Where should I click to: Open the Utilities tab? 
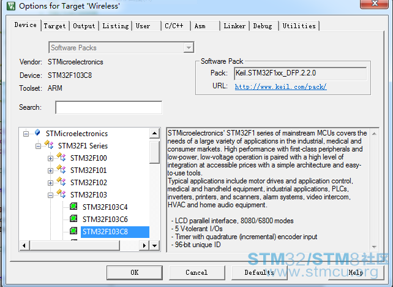click(299, 26)
